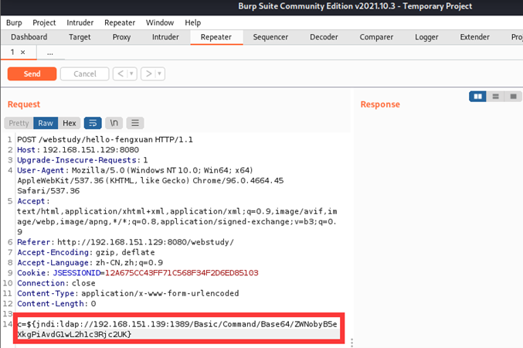Close Repeater sub-tab 1 with the x

click(x=22, y=53)
